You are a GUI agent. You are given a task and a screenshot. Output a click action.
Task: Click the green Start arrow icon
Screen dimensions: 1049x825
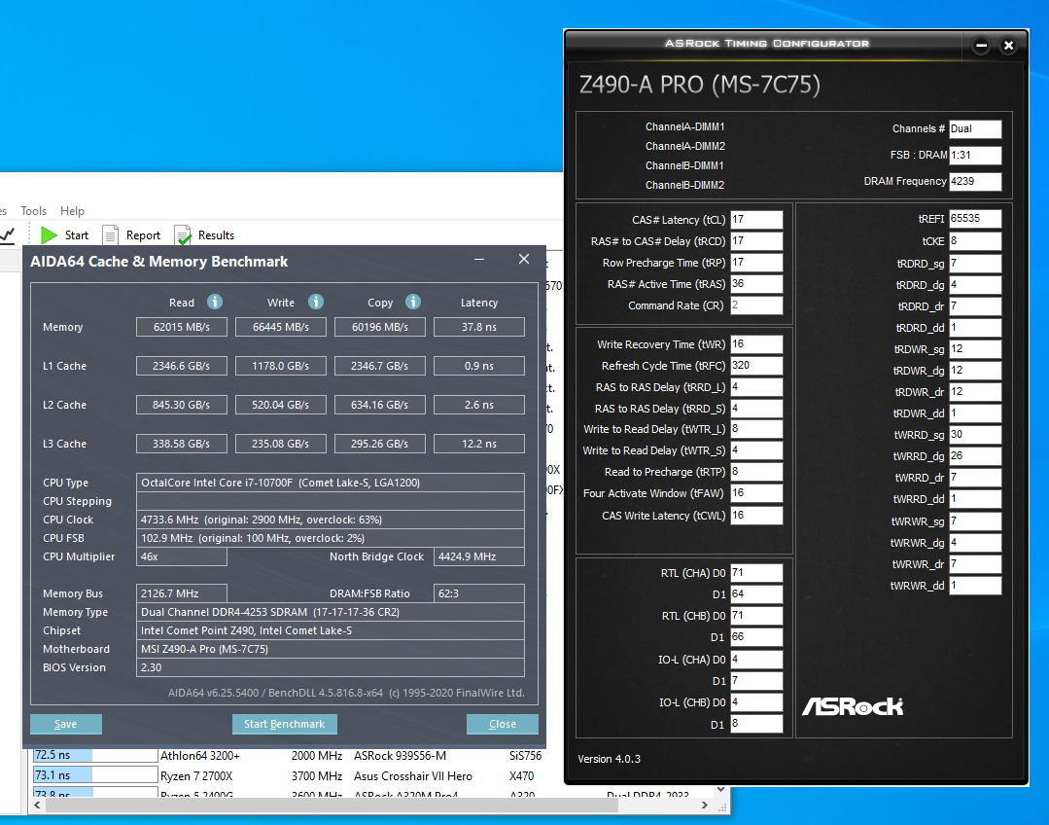pyautogui.click(x=49, y=235)
